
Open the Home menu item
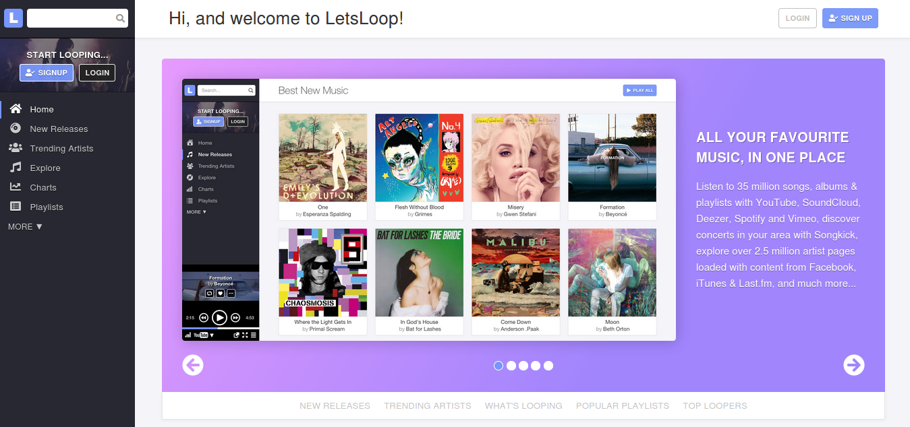click(67, 109)
